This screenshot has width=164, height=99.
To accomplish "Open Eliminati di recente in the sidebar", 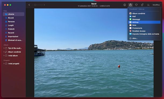I will tap(13, 40).
